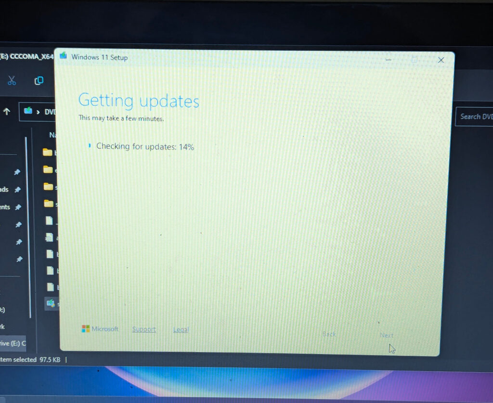Click the Back button in Setup
Image resolution: width=493 pixels, height=403 pixels.
point(329,334)
